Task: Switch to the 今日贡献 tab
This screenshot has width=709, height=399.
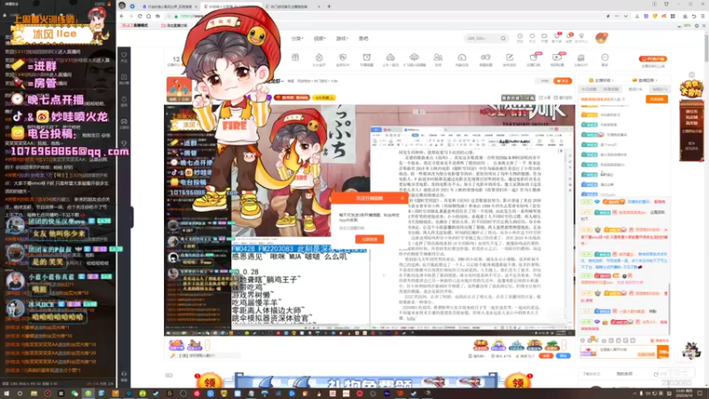Action: tap(589, 90)
